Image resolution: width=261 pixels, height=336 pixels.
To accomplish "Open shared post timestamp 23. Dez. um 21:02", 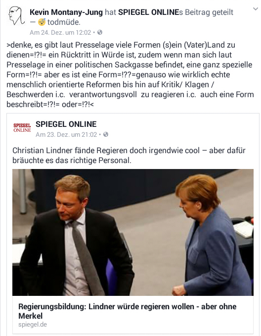I will [66, 135].
